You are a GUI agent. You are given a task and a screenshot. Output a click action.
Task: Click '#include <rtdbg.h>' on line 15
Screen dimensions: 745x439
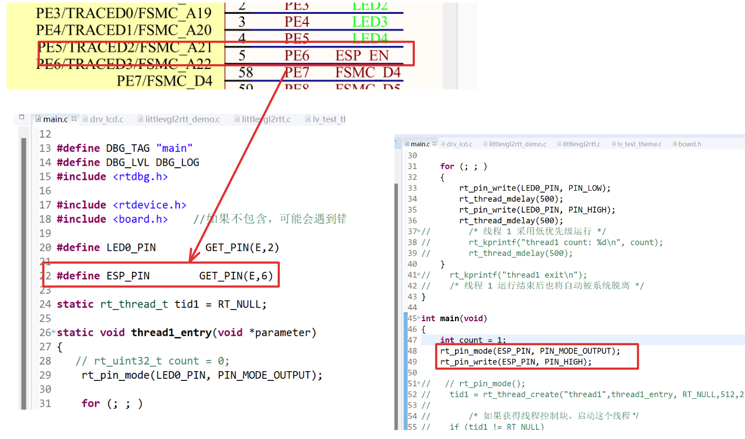(112, 176)
